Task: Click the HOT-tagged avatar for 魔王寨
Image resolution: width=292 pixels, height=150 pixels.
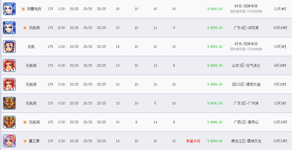Action: point(9,141)
